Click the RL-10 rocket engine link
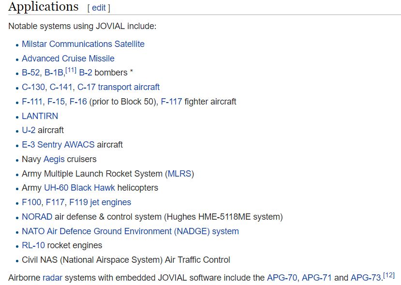The height and width of the screenshot is (285, 401). [x=33, y=245]
